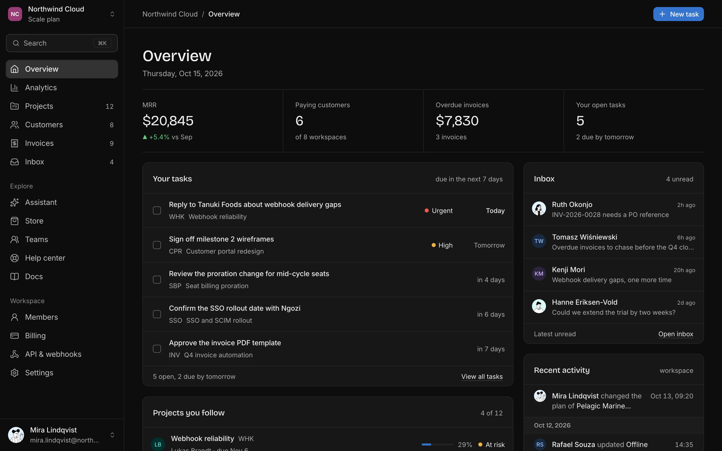Screen dimensions: 722x451
Task: Open Kenji Mori's webhook delivery gaps message
Action: (613, 274)
